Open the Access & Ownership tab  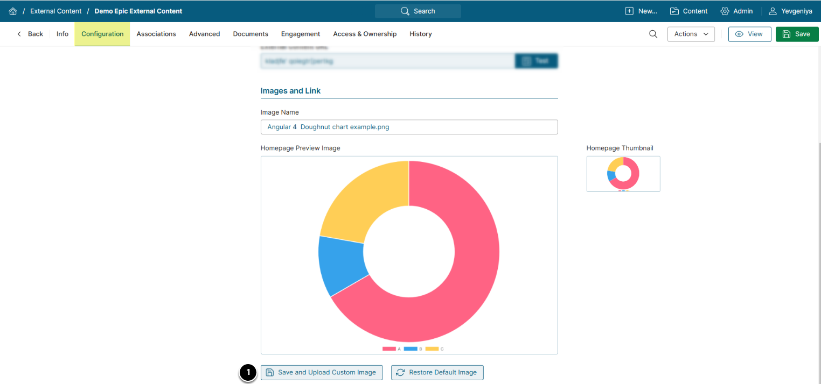point(365,34)
